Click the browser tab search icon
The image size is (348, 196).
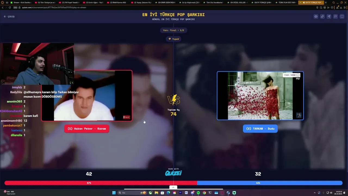(x=334, y=2)
